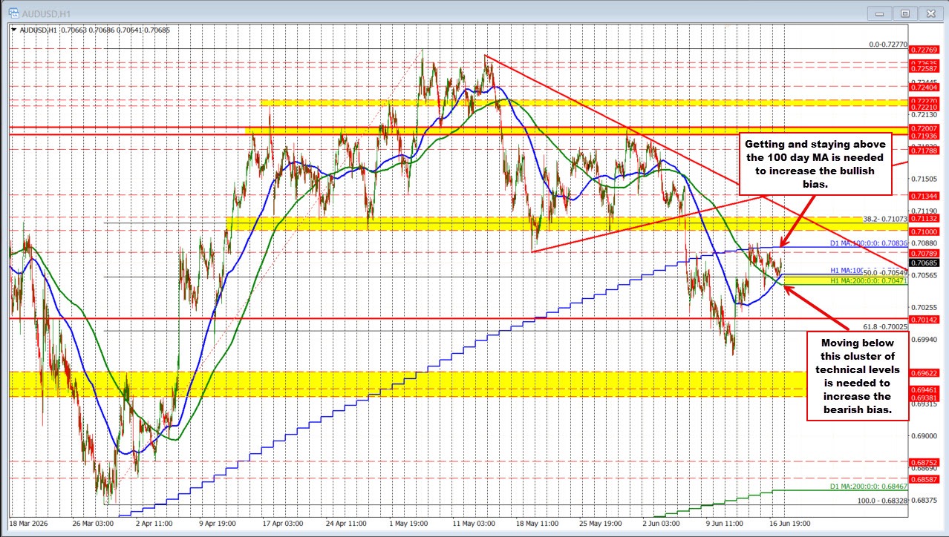Screen dimensions: 949x537
Task: Click the 100.0 - 0.68328 Fibonacci label
Action: point(882,501)
